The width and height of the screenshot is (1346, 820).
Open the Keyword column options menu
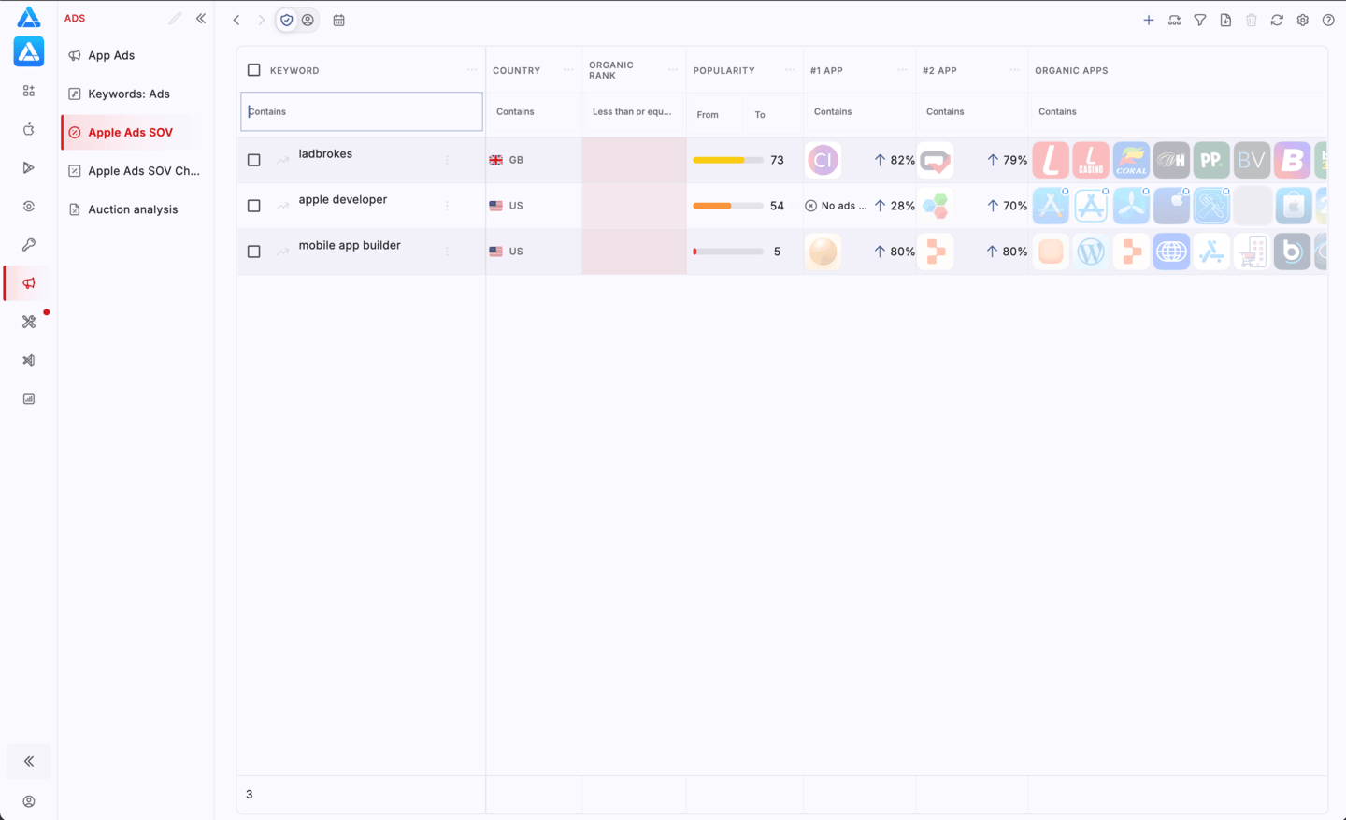click(x=471, y=70)
